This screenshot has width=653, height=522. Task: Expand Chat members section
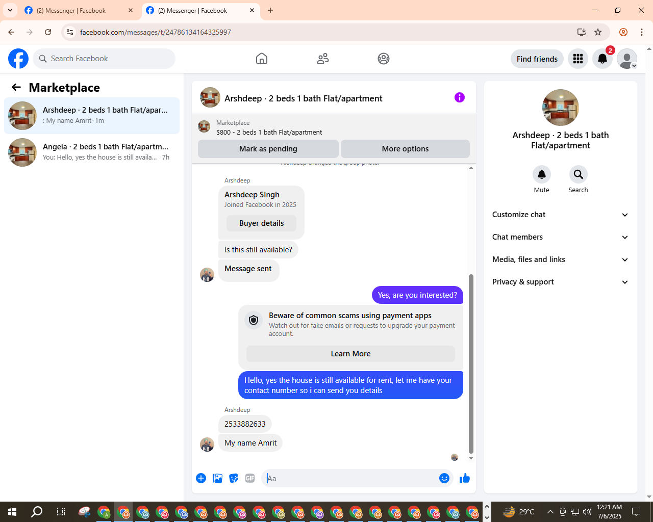click(561, 237)
